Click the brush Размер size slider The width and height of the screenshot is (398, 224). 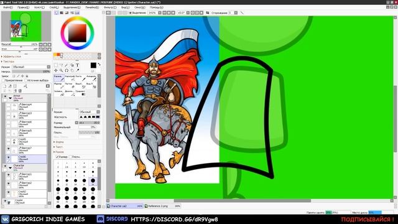point(90,123)
